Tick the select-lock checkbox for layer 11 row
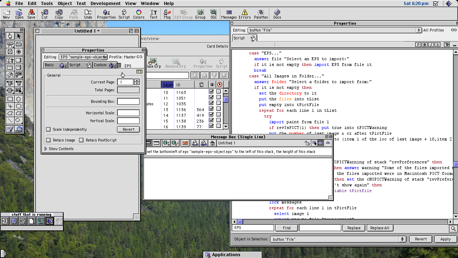 point(219,98)
